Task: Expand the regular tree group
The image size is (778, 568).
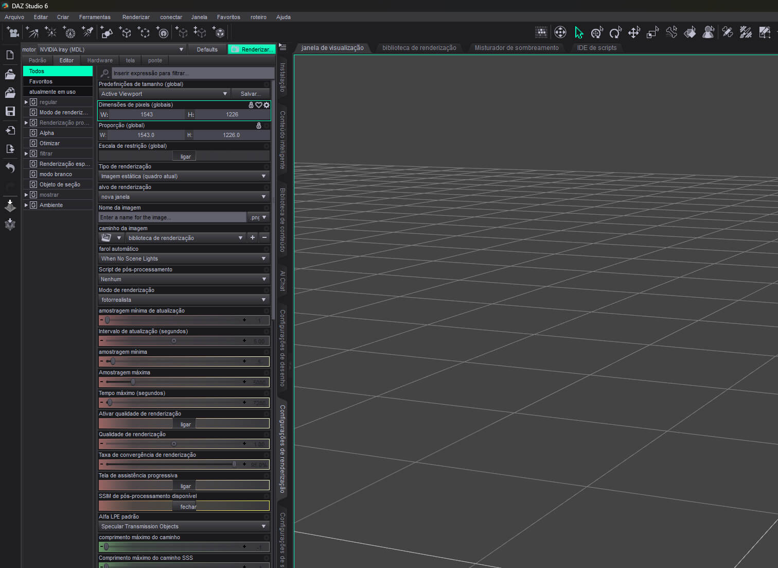Action: point(26,102)
